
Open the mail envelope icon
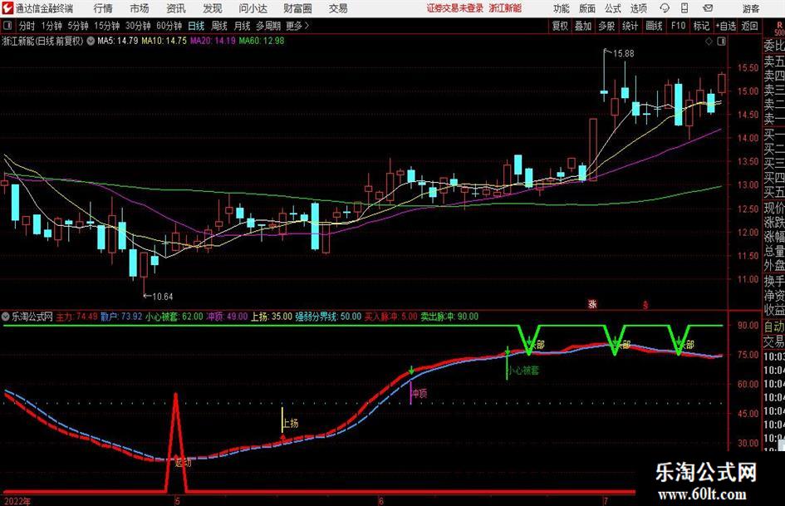tap(708, 8)
